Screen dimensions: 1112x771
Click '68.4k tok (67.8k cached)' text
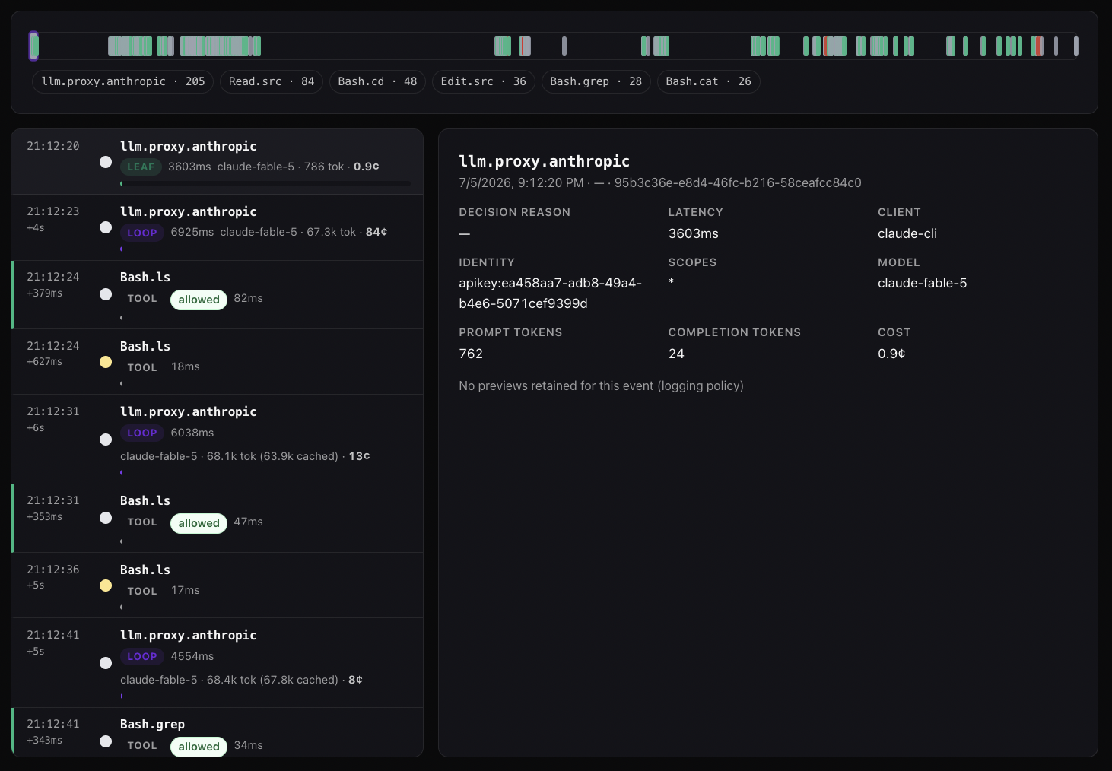pos(272,680)
